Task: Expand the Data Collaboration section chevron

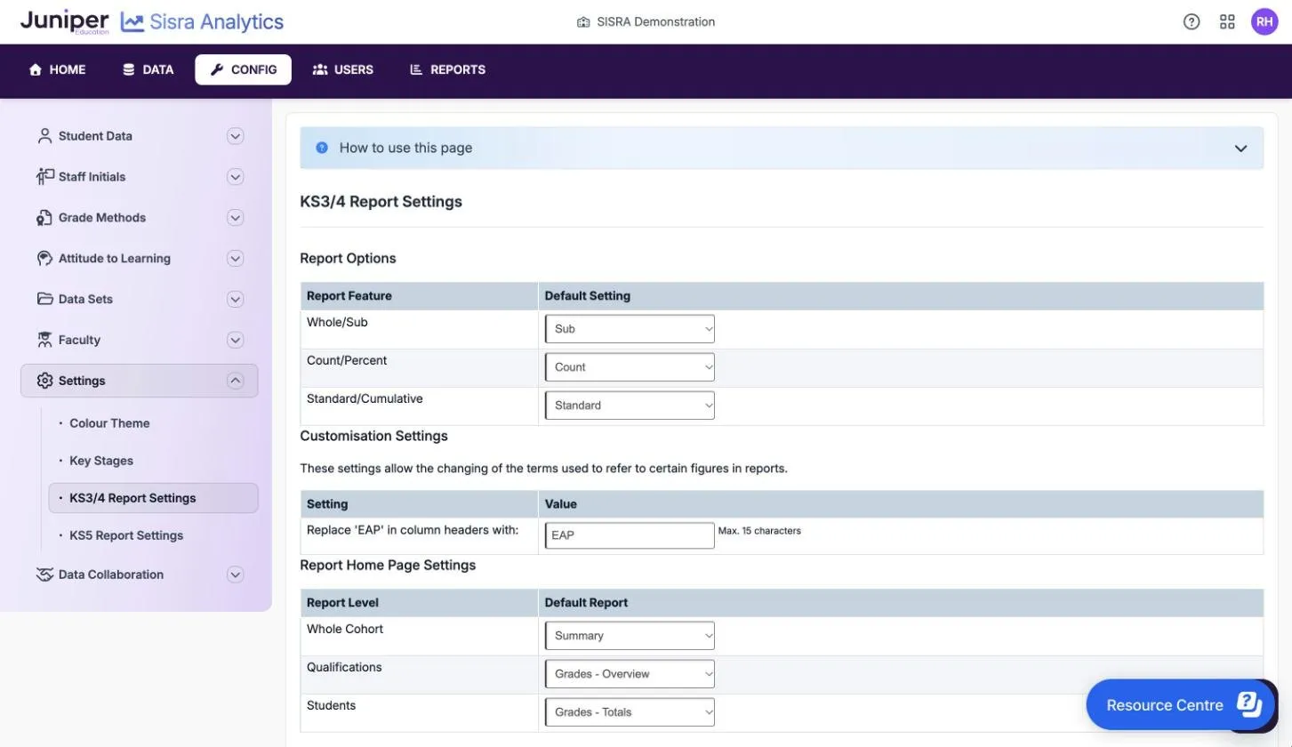Action: click(235, 574)
